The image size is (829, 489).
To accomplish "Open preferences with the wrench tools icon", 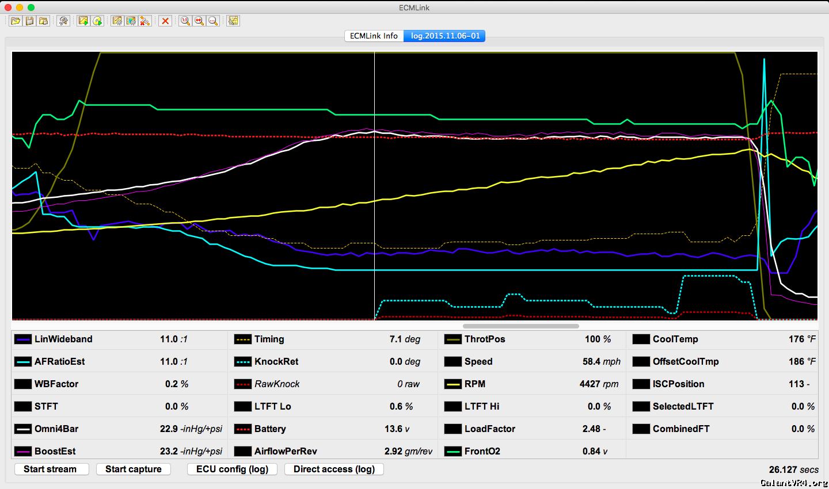I will tap(63, 21).
